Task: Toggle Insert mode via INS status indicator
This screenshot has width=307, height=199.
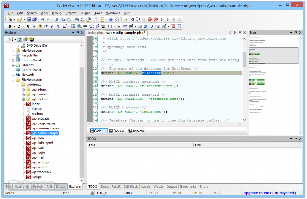Action: tap(216, 193)
